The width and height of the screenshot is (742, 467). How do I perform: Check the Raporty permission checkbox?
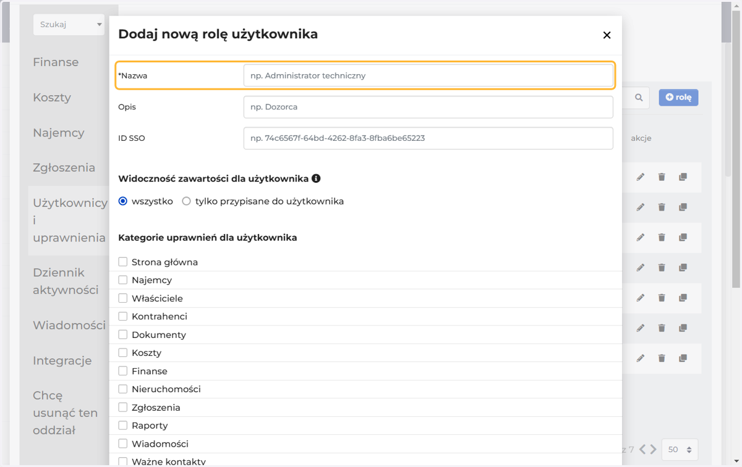123,425
